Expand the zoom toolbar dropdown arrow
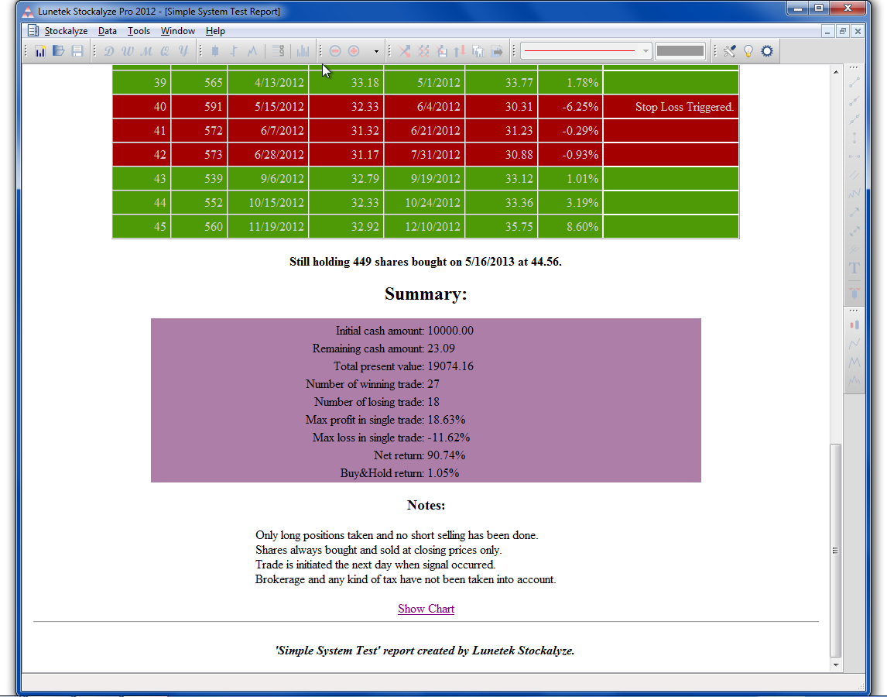The height and width of the screenshot is (697, 887). (376, 52)
